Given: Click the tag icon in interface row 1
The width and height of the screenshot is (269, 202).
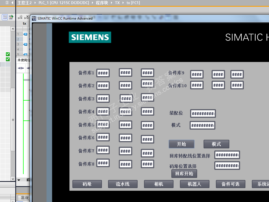Looking at the screenshot, I should 25,34.
